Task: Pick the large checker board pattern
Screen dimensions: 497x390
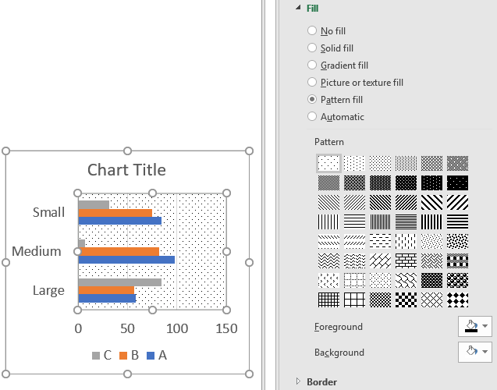Action: pos(406,300)
